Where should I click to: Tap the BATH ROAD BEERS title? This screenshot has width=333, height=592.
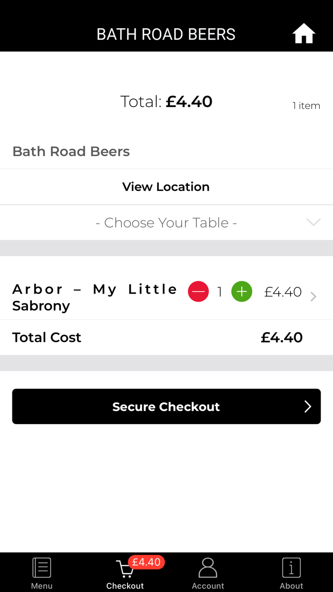tap(166, 33)
